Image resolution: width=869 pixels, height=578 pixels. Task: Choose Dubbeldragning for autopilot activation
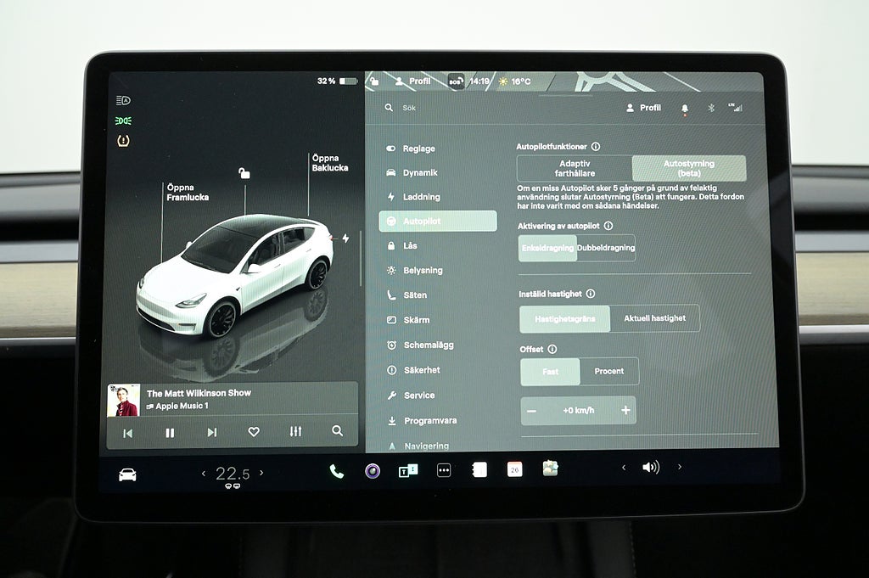coord(606,248)
